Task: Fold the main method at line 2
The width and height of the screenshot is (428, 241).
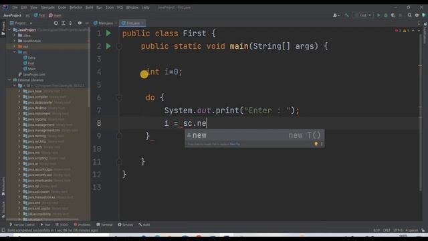Action: [x=119, y=46]
